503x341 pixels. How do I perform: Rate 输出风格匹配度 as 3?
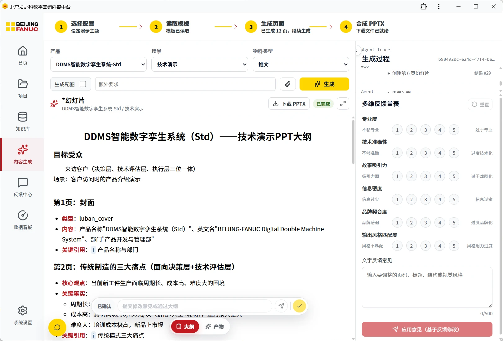425,246
